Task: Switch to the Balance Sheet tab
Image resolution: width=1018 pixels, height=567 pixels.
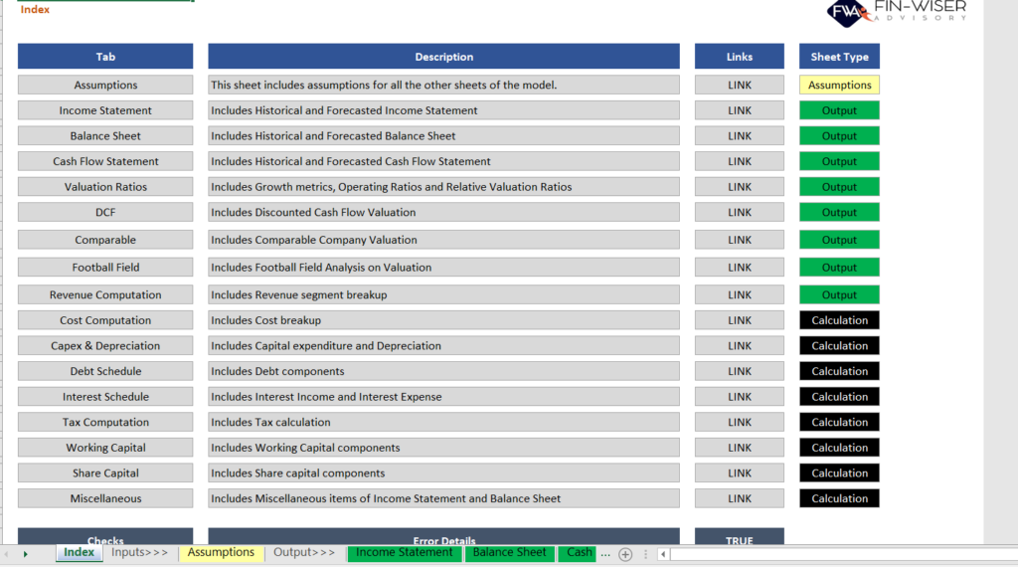Action: [x=509, y=553]
